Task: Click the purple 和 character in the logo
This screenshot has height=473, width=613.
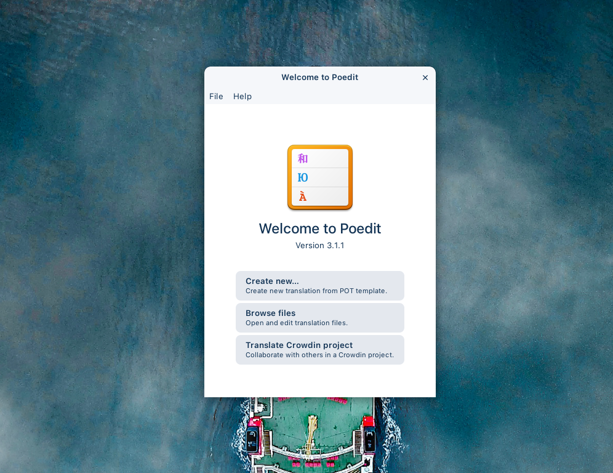Action: [x=303, y=159]
